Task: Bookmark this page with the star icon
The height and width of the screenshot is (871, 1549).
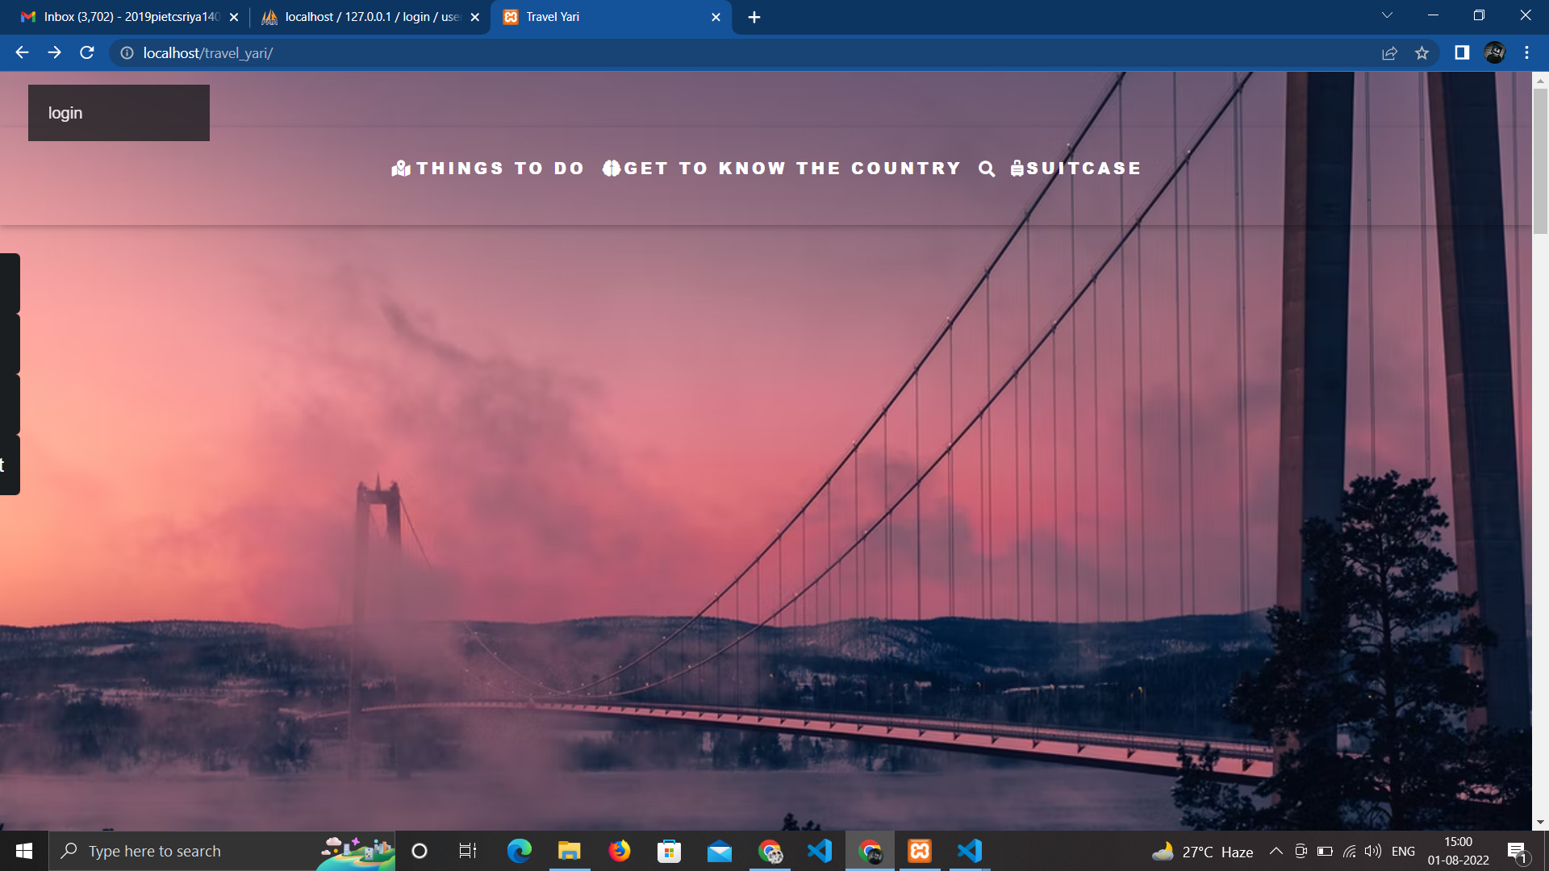Action: (1422, 53)
